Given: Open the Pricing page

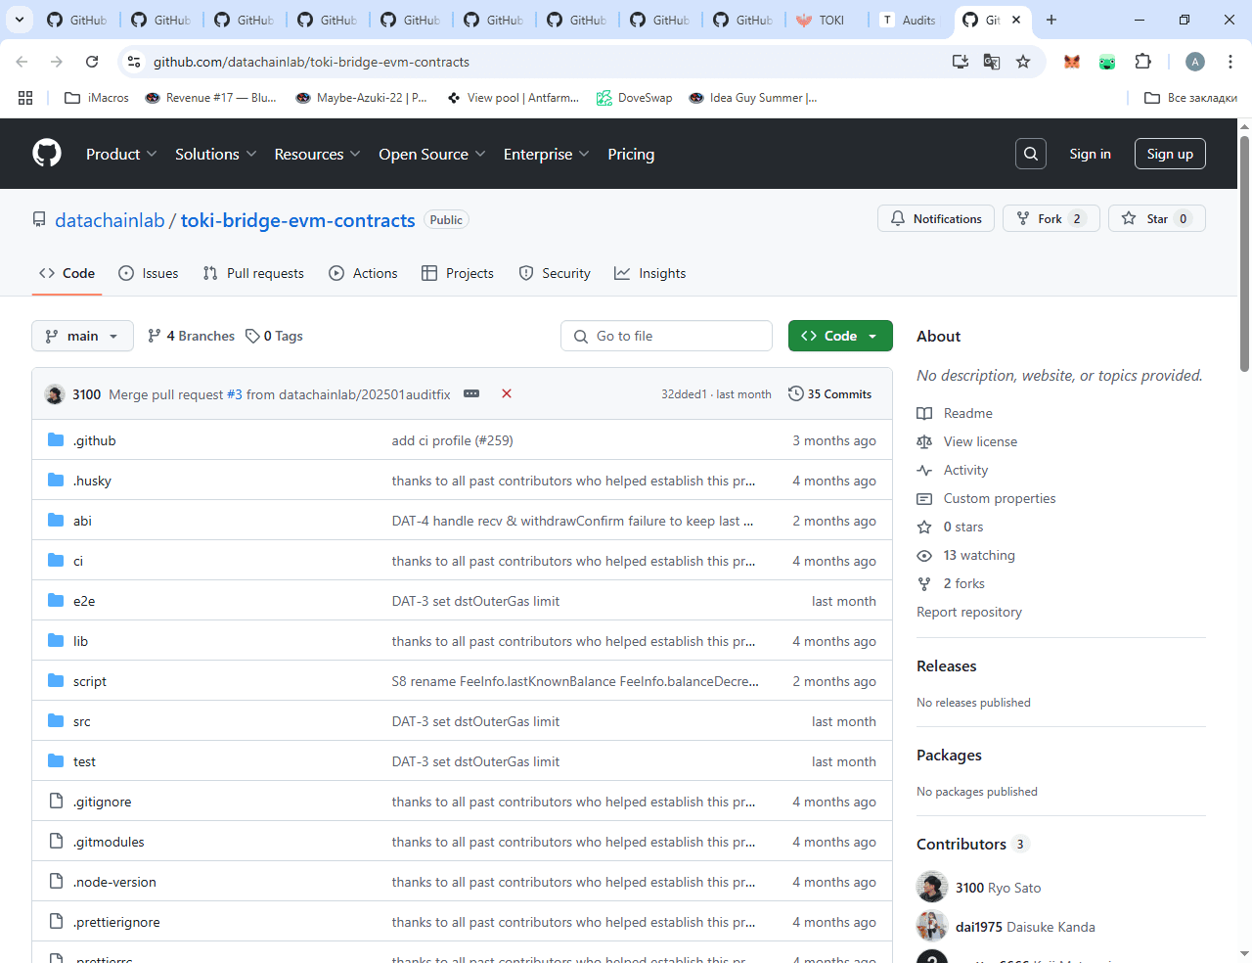Looking at the screenshot, I should tap(631, 154).
